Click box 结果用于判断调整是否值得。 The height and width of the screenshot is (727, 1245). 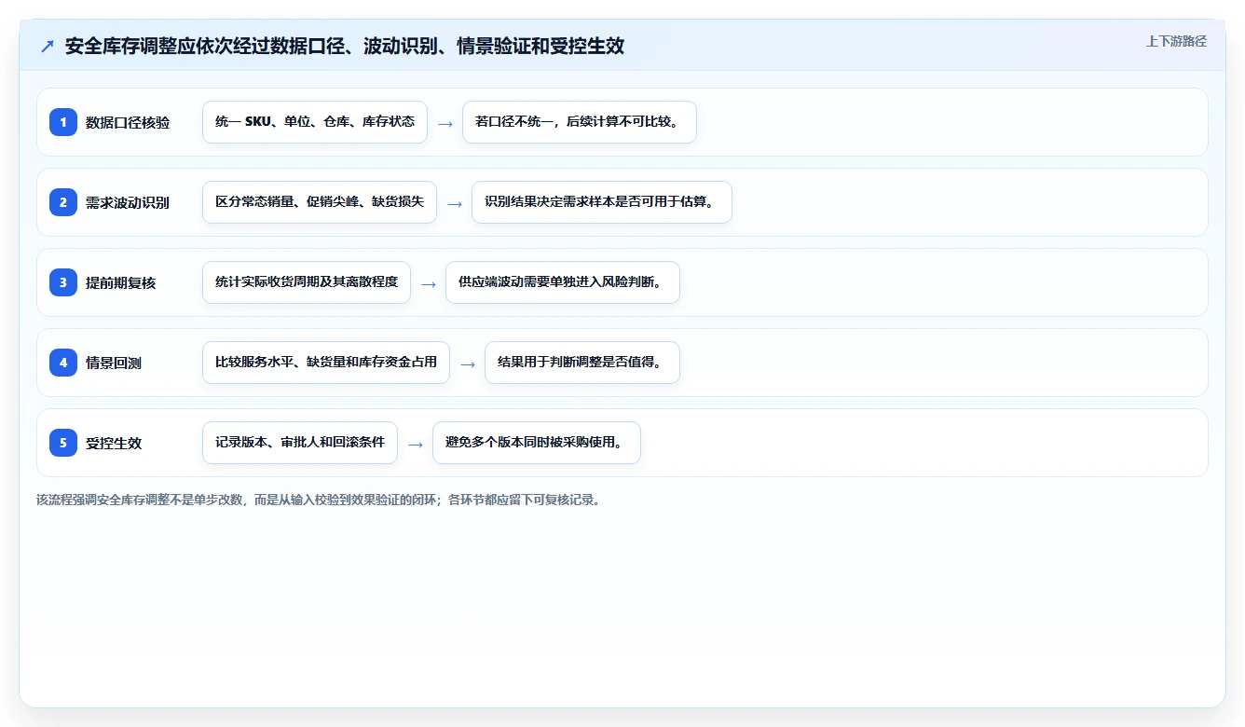point(582,363)
